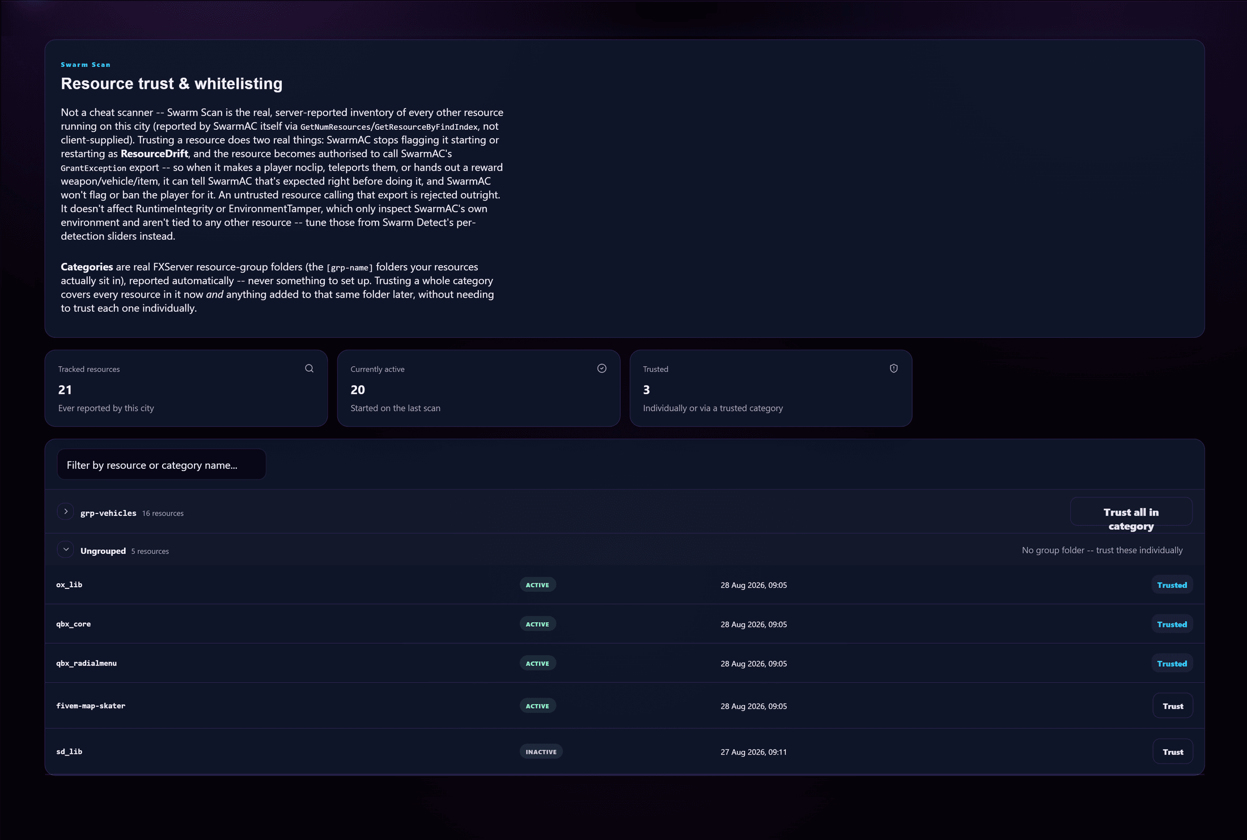Expand the grp-vehicles category
Screen dimensions: 1247x840
(x=66, y=512)
